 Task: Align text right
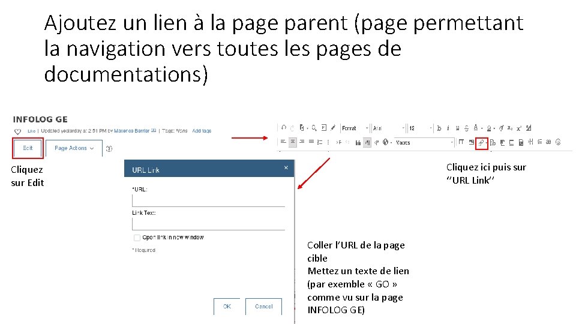pyautogui.click(x=302, y=142)
